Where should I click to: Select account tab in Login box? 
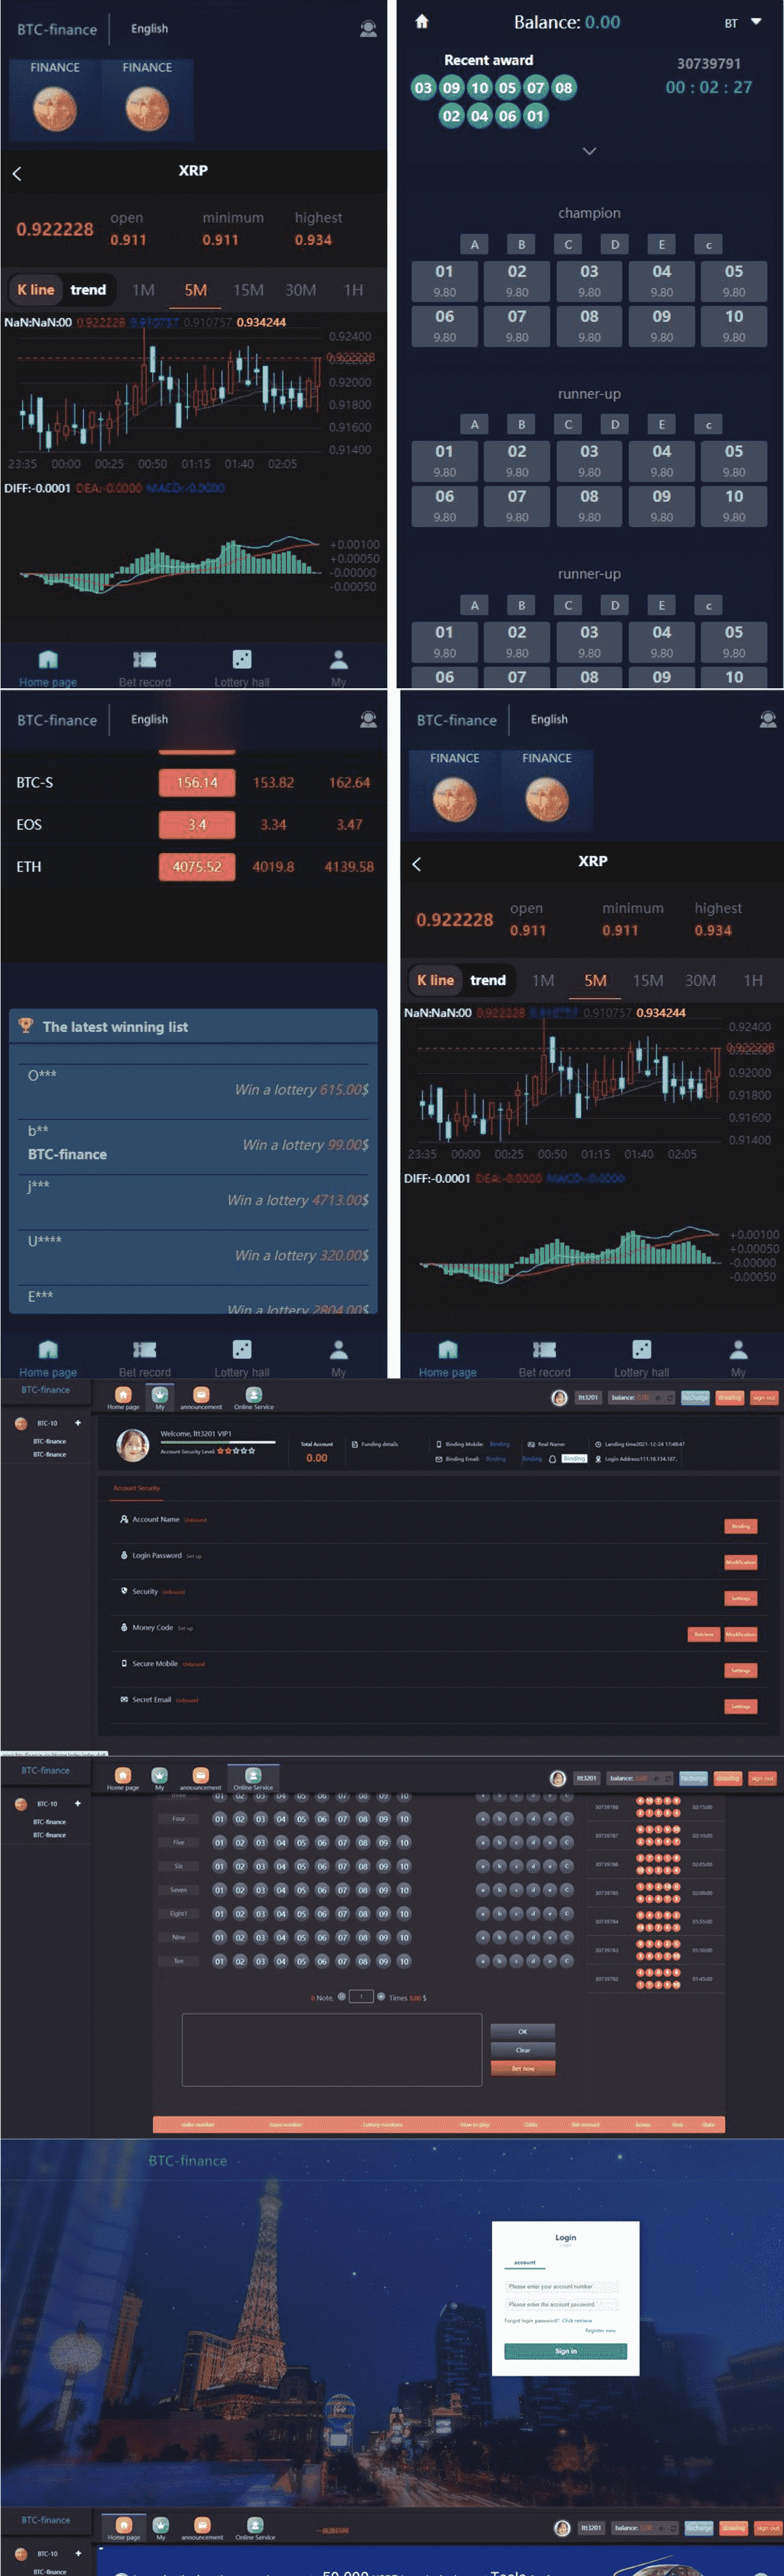[525, 2262]
